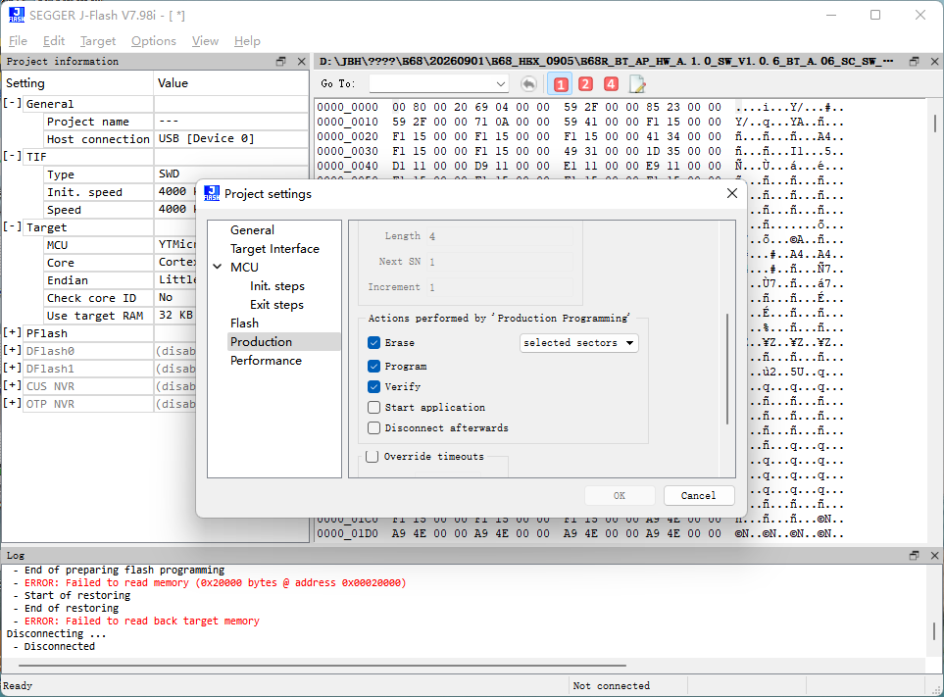The image size is (944, 697).
Task: Click the J-Flash application icon in title bar
Action: point(17,15)
